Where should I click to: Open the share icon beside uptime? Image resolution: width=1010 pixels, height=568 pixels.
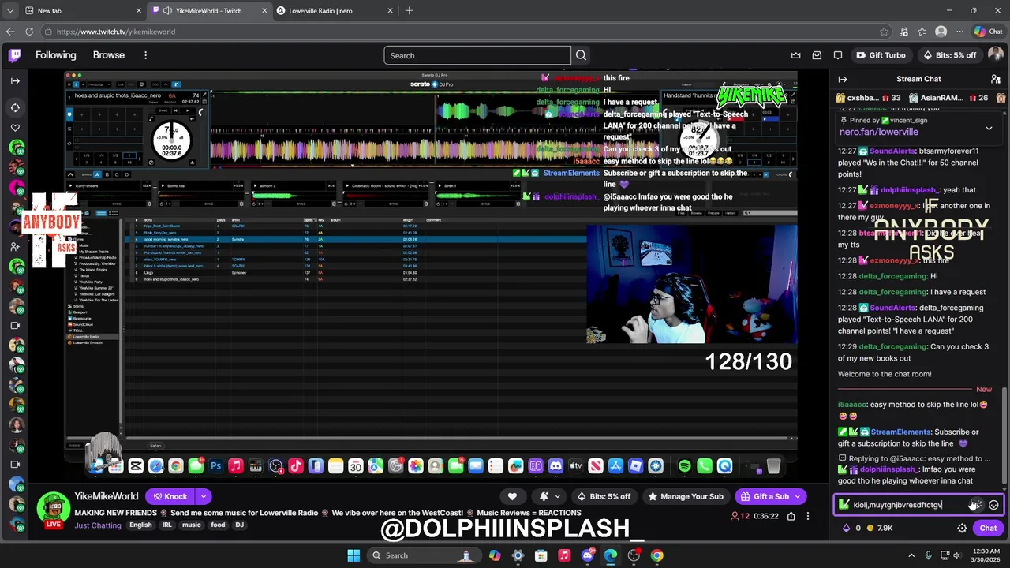(x=790, y=516)
